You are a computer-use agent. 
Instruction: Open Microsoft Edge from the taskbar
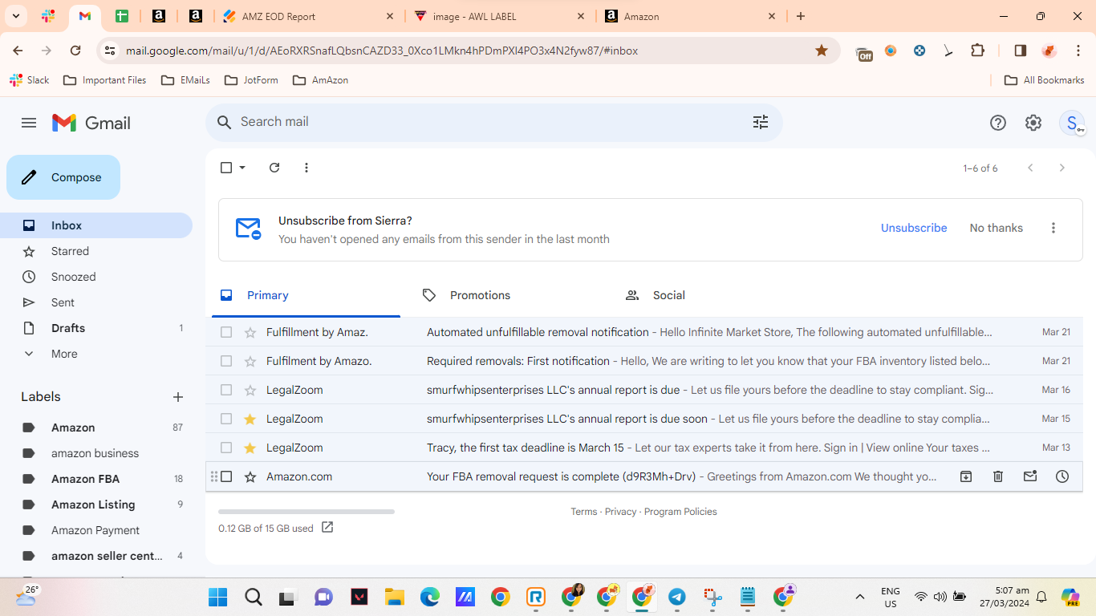(430, 597)
